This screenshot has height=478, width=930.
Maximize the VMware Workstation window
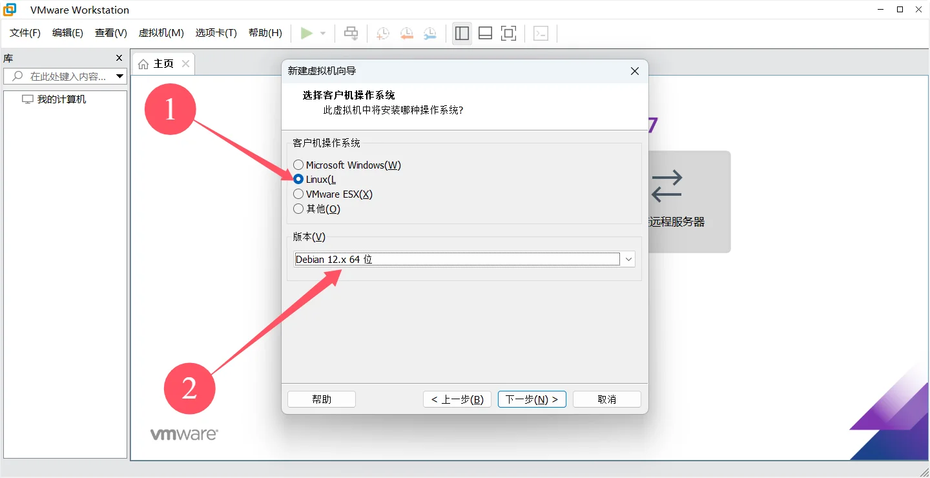[x=900, y=10]
